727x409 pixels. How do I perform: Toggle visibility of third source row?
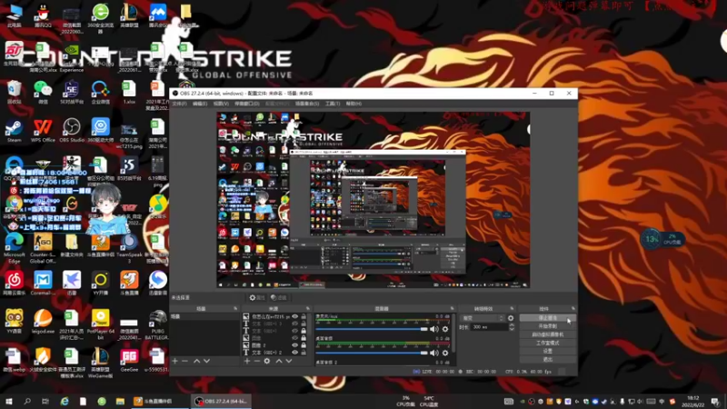click(x=294, y=331)
